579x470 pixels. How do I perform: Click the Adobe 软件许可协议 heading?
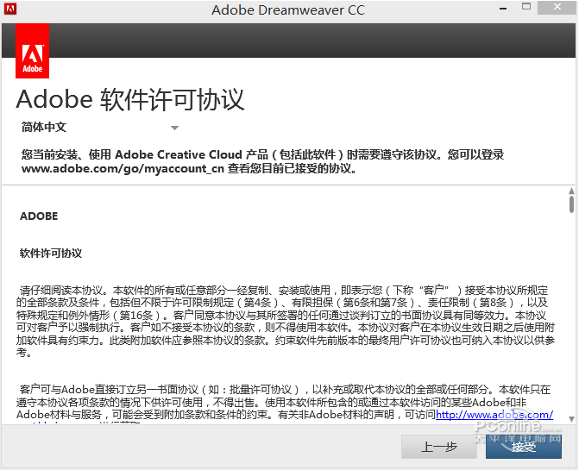pos(130,98)
